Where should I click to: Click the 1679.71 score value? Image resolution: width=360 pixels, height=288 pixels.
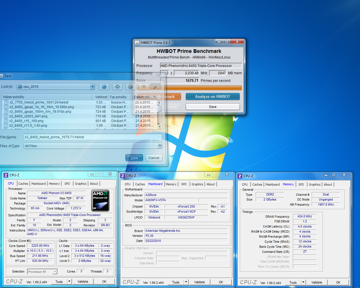192,80
